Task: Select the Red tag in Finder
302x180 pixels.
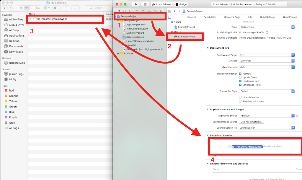Action: point(9,91)
